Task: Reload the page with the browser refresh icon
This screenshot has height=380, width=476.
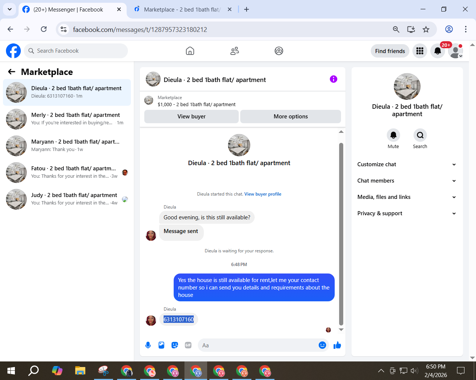Action: [x=44, y=29]
